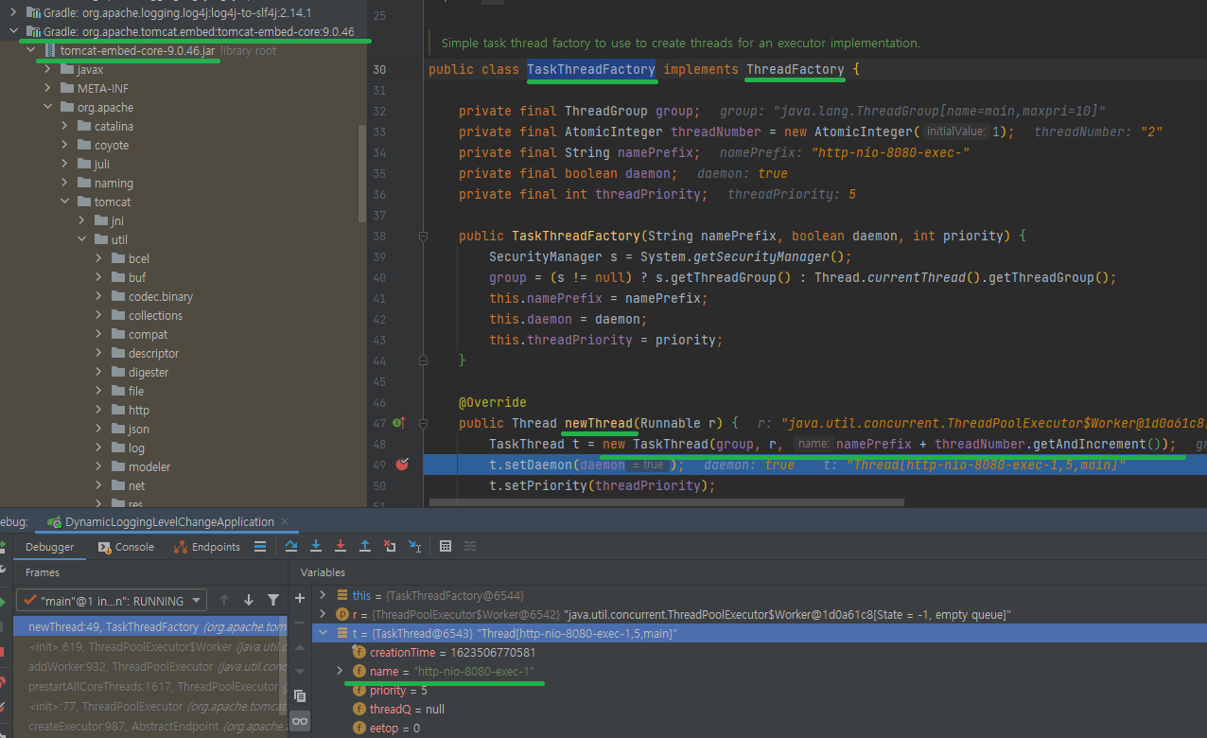Image resolution: width=1207 pixels, height=738 pixels.
Task: Collapse the util package folder
Action: [82, 239]
